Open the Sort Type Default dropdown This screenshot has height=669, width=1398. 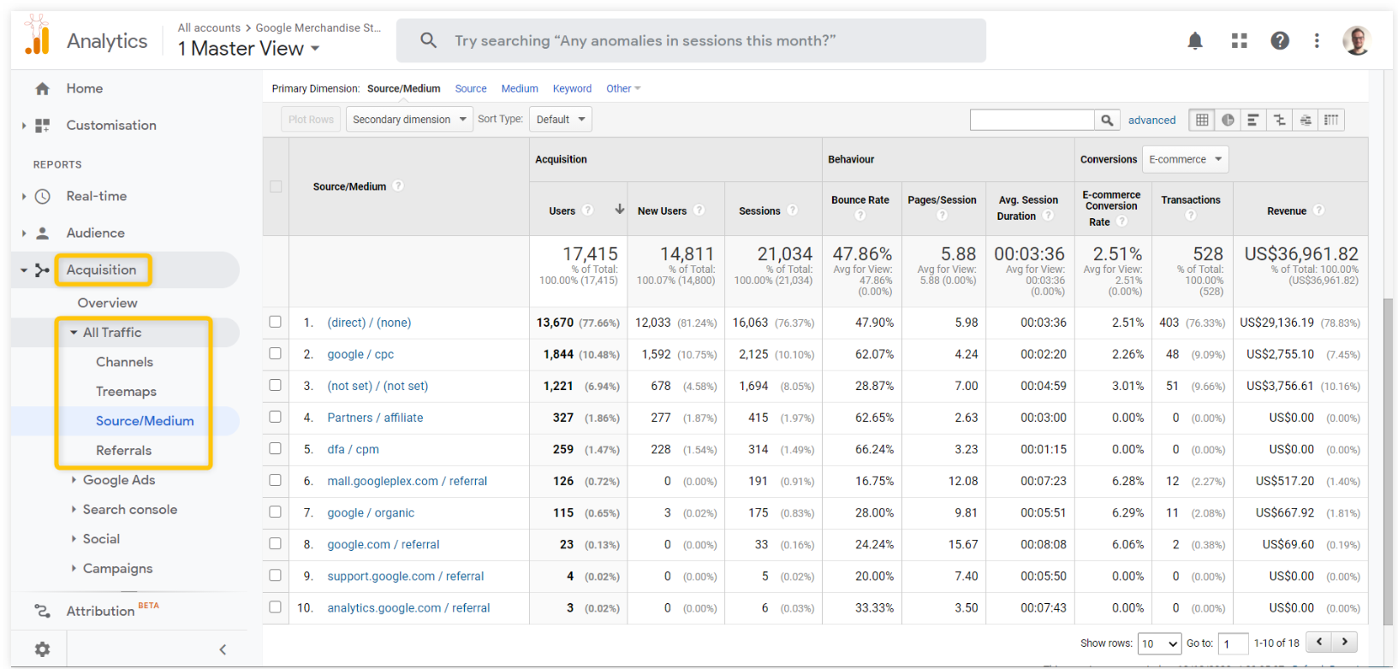click(561, 120)
